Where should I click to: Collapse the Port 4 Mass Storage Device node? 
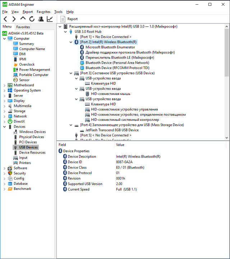pos(71,125)
